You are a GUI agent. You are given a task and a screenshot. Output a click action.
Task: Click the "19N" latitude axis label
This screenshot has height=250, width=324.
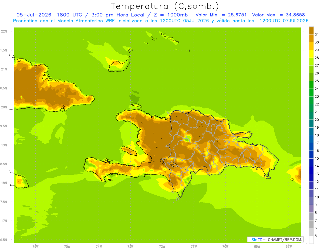click(x=4, y=145)
